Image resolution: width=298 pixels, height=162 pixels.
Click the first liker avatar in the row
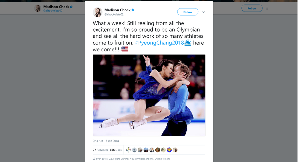[x=129, y=150]
